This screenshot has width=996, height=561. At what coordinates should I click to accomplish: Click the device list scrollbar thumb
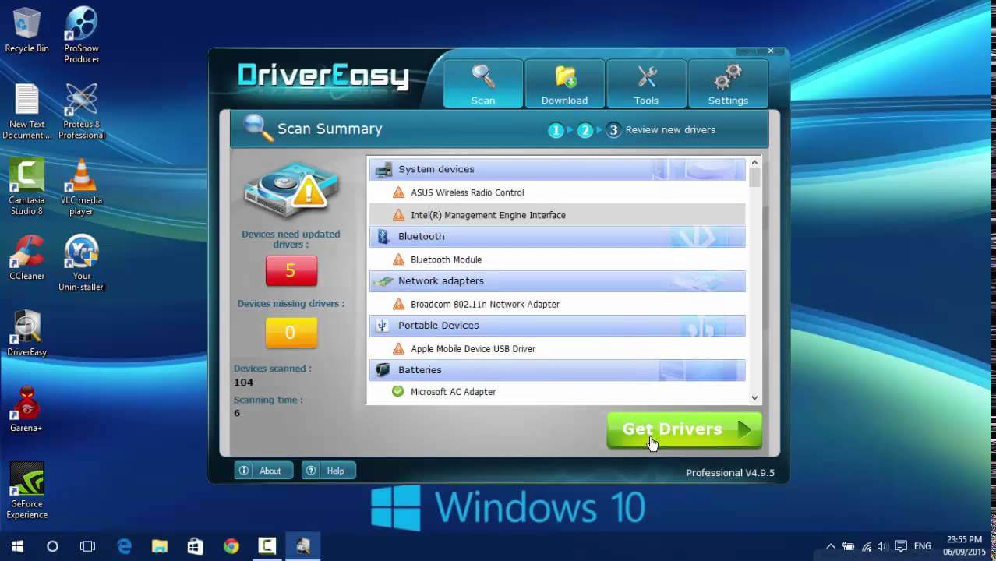[x=754, y=178]
